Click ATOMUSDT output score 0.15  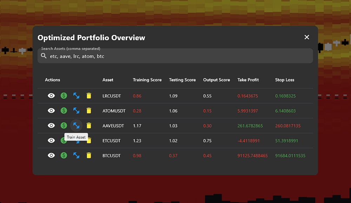pyautogui.click(x=207, y=111)
